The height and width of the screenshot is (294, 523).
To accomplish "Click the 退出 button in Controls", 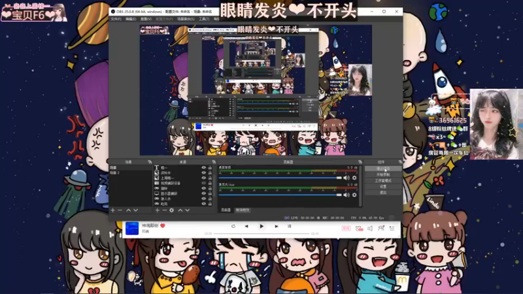I will 383,193.
